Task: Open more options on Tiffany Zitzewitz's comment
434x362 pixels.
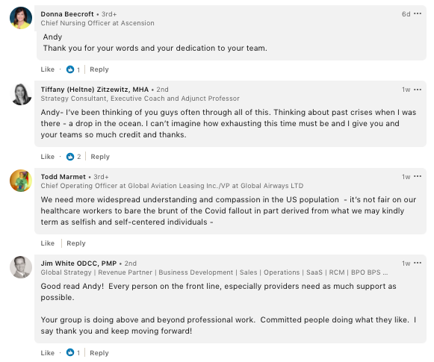Action: pyautogui.click(x=418, y=90)
